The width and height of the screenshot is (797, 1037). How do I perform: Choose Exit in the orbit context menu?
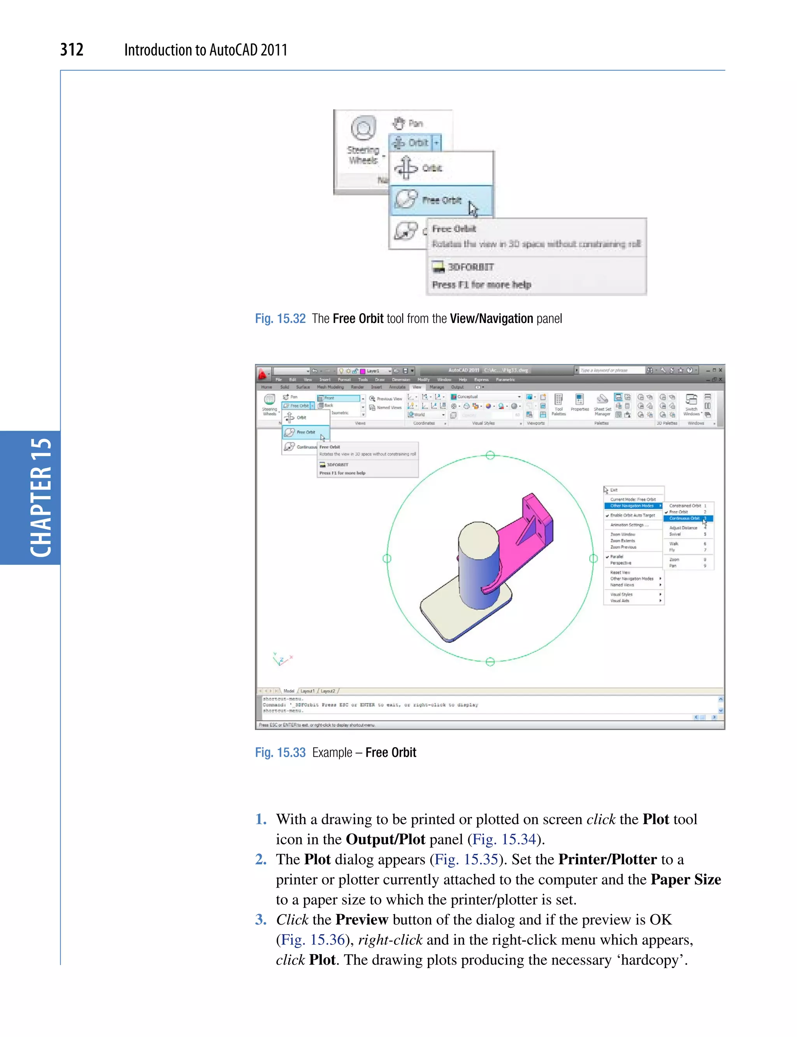633,490
